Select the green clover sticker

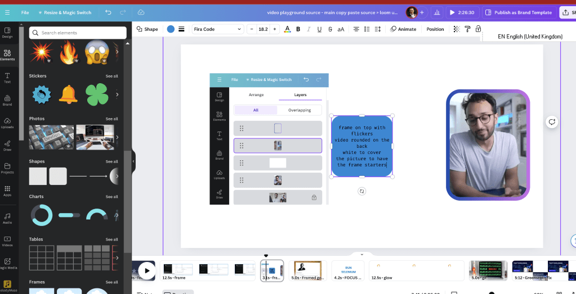coord(97,94)
